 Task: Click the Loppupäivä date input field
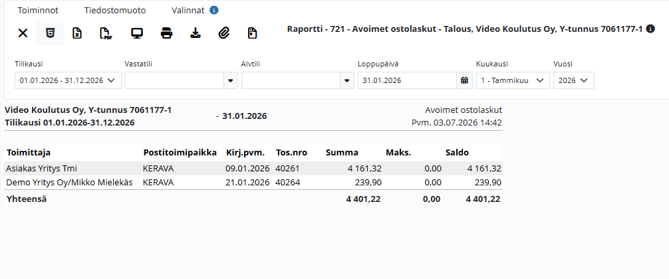pos(408,80)
